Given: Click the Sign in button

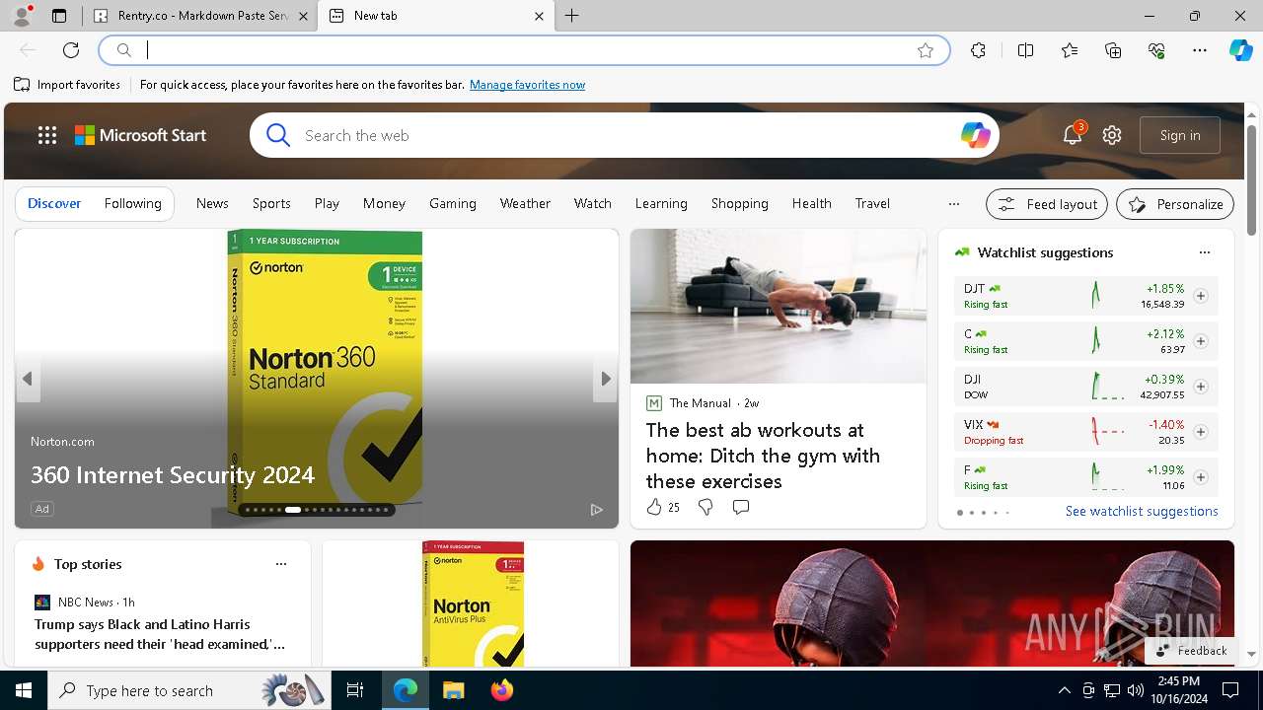Looking at the screenshot, I should pos(1180,135).
